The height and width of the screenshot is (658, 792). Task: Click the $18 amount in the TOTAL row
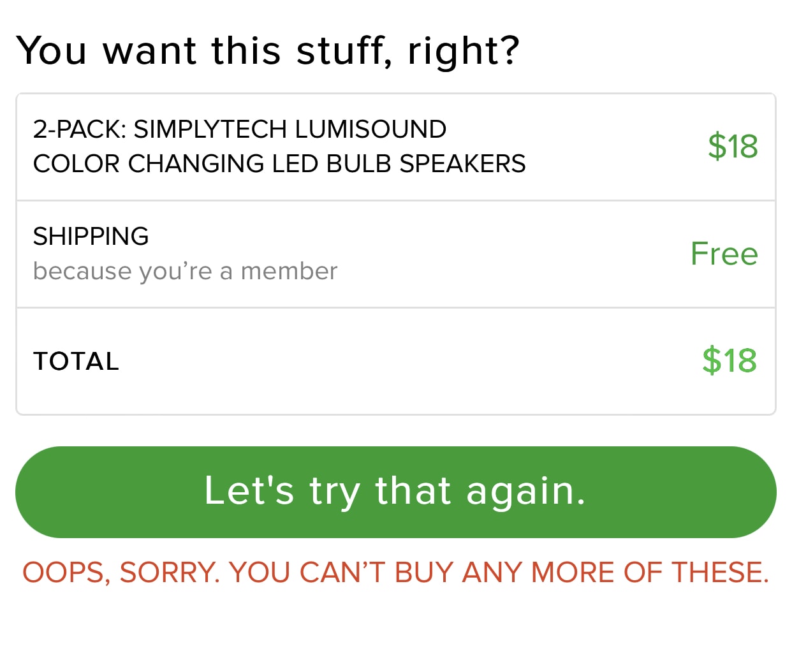click(x=729, y=361)
